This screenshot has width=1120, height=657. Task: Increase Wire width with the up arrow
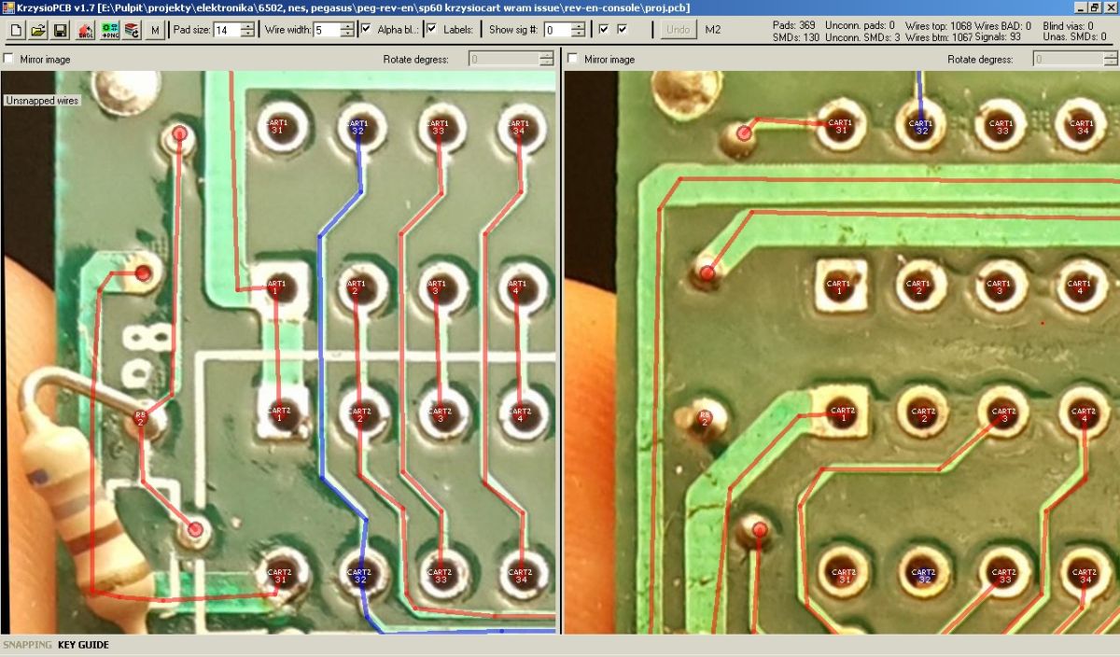[x=347, y=26]
